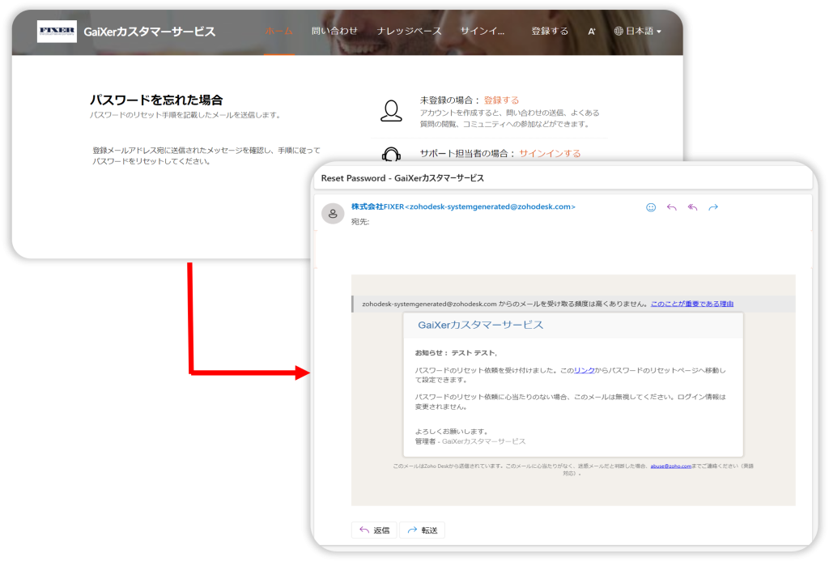Image resolution: width=829 pixels, height=562 pixels.
Task: Open the ホーム tab
Action: point(279,32)
